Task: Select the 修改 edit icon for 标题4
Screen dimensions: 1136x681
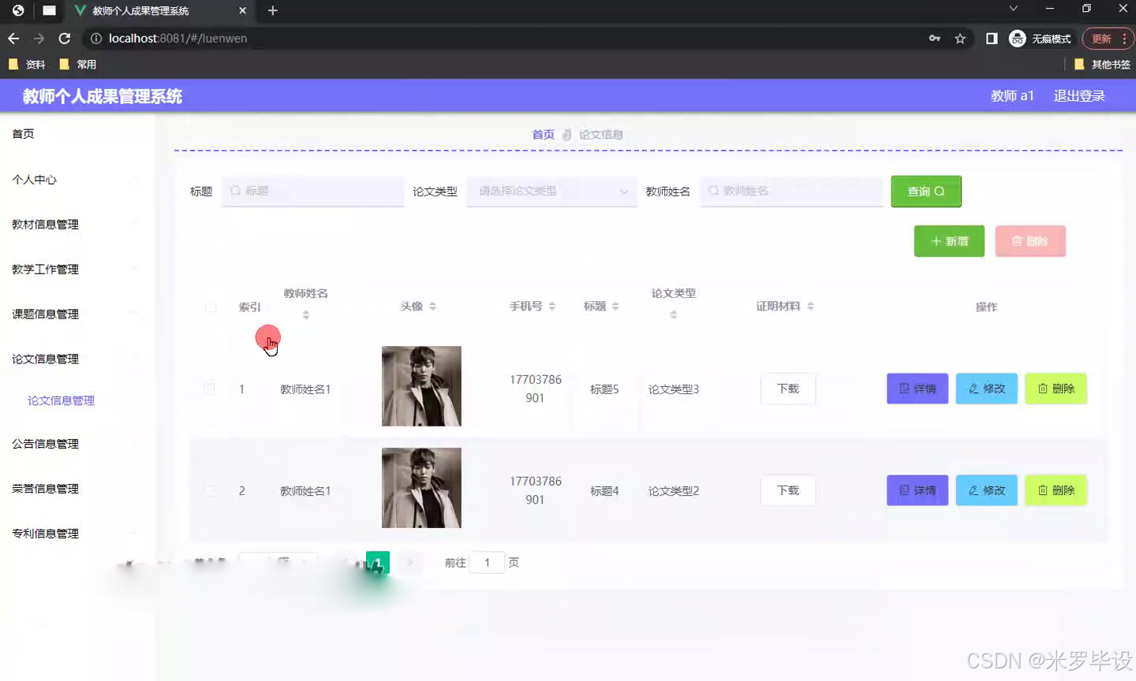Action: click(985, 490)
